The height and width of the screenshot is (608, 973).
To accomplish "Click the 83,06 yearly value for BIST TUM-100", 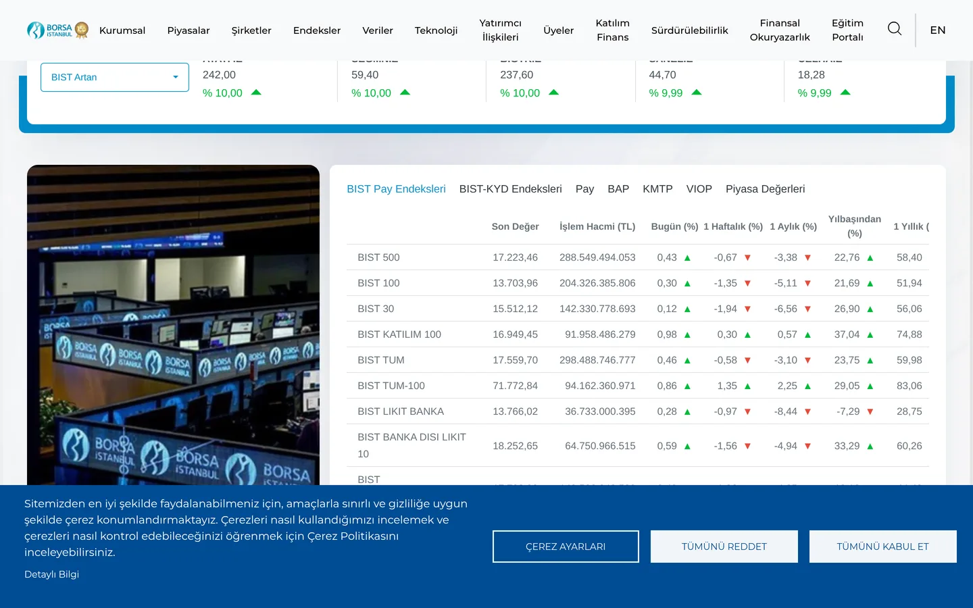I will coord(909,386).
